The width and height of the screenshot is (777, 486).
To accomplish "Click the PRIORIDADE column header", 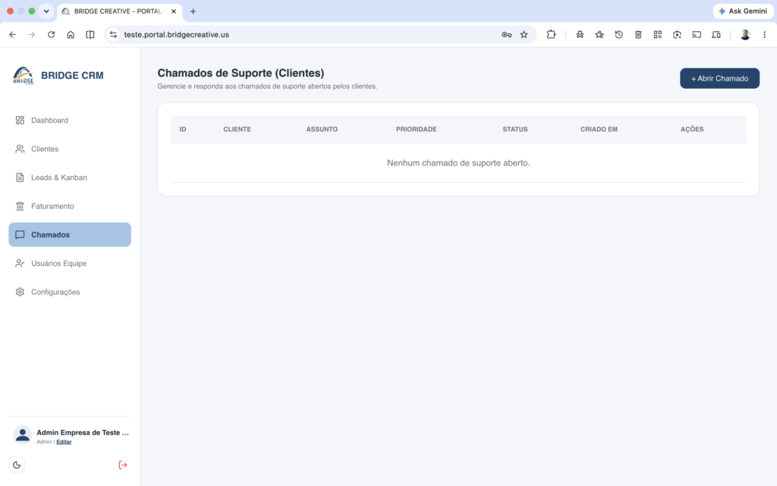I will [x=417, y=129].
